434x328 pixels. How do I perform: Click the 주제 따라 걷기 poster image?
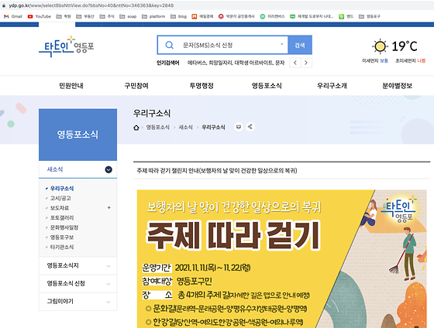coord(281,259)
